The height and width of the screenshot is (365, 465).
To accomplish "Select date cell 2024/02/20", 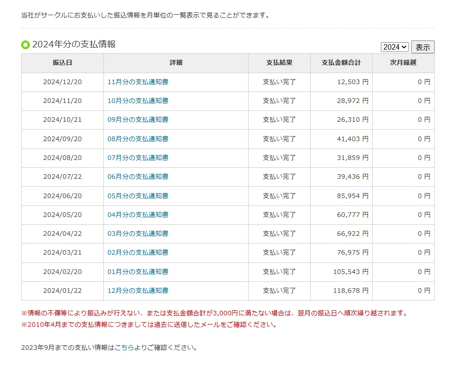I will coord(62,272).
